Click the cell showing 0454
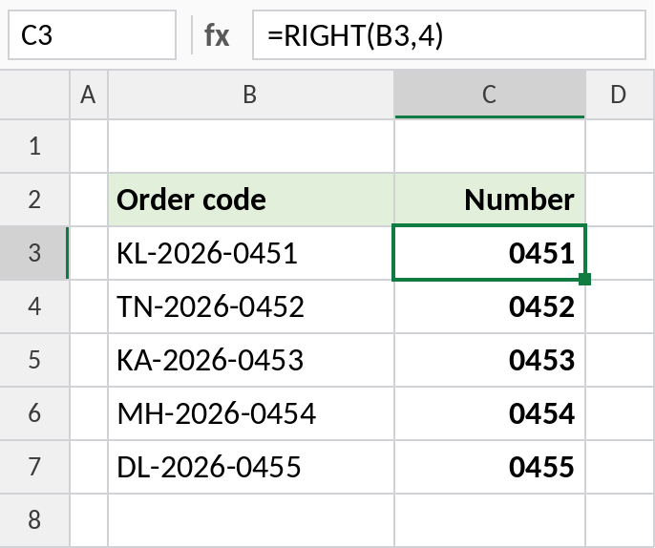Viewport: 655px width, 548px height. [490, 413]
